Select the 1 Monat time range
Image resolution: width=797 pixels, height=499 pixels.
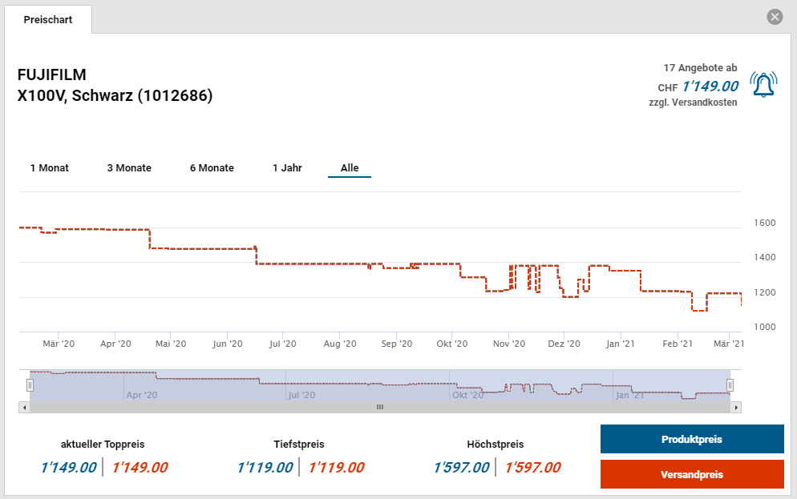tap(50, 168)
